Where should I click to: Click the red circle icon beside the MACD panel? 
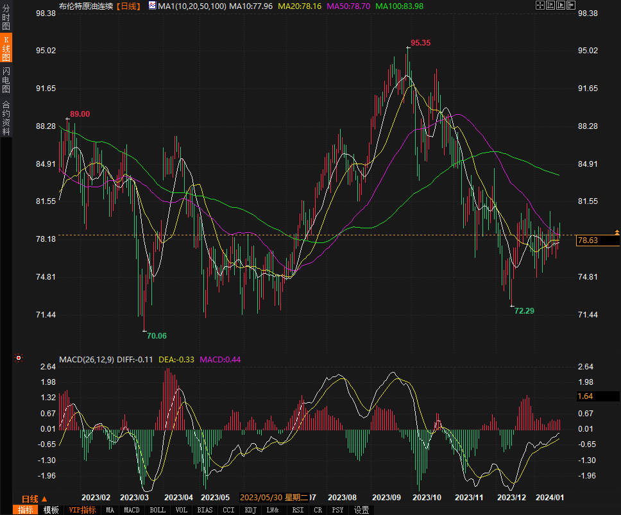(x=19, y=358)
